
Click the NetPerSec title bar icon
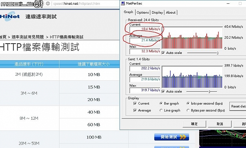coord(123,3)
